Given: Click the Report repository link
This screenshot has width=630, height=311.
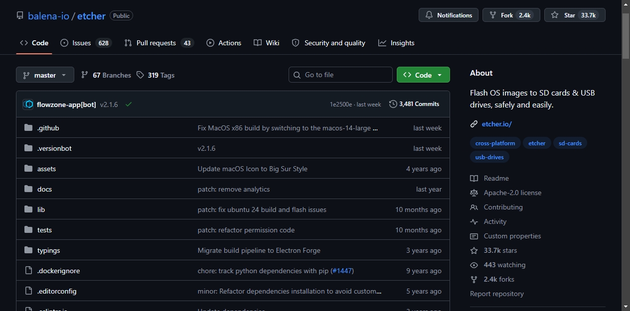Looking at the screenshot, I should click(x=497, y=294).
